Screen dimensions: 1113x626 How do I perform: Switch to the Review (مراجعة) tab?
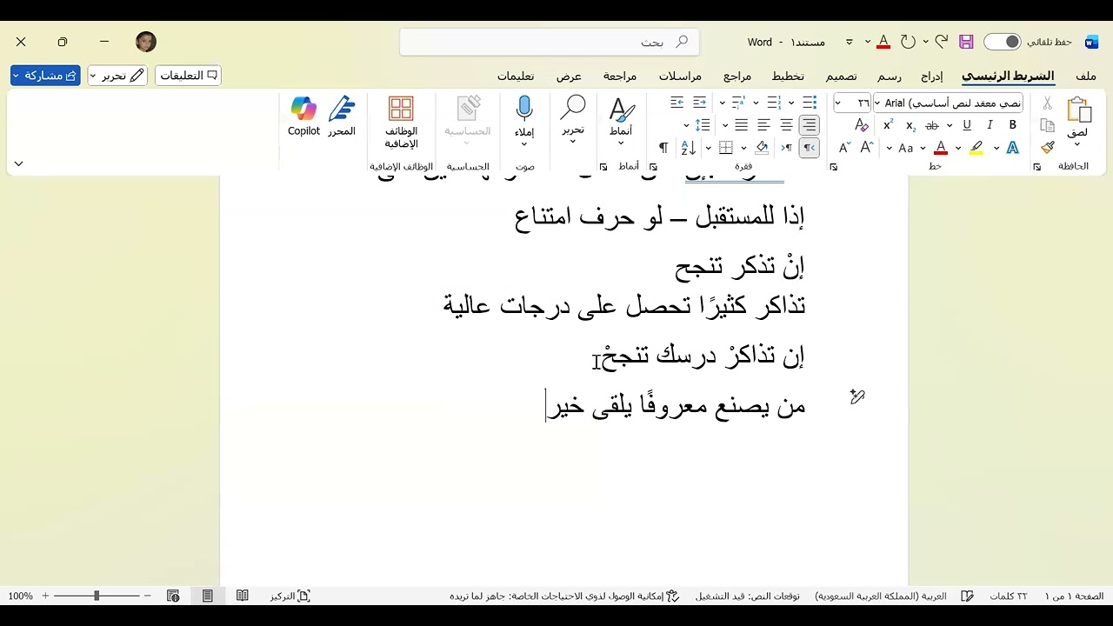click(620, 76)
